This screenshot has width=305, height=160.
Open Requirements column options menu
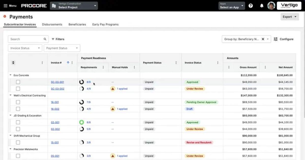(x=103, y=67)
